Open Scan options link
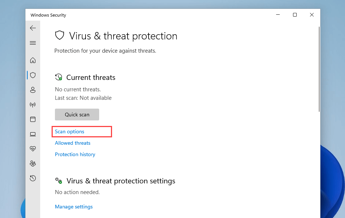The width and height of the screenshot is (345, 218). 70,131
